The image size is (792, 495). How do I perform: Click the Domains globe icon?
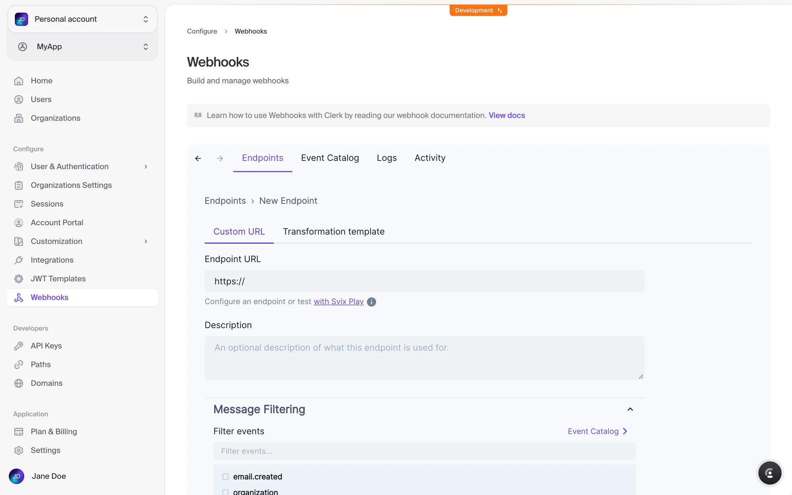tap(19, 383)
